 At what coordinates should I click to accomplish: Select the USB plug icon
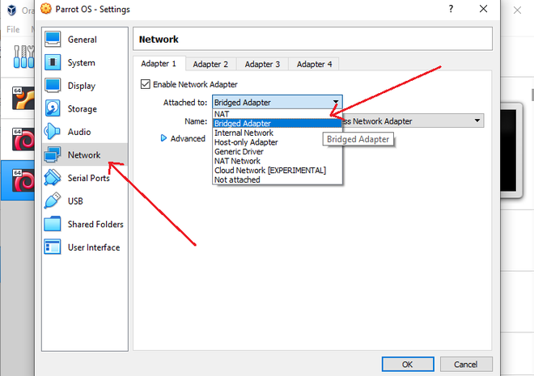(53, 201)
